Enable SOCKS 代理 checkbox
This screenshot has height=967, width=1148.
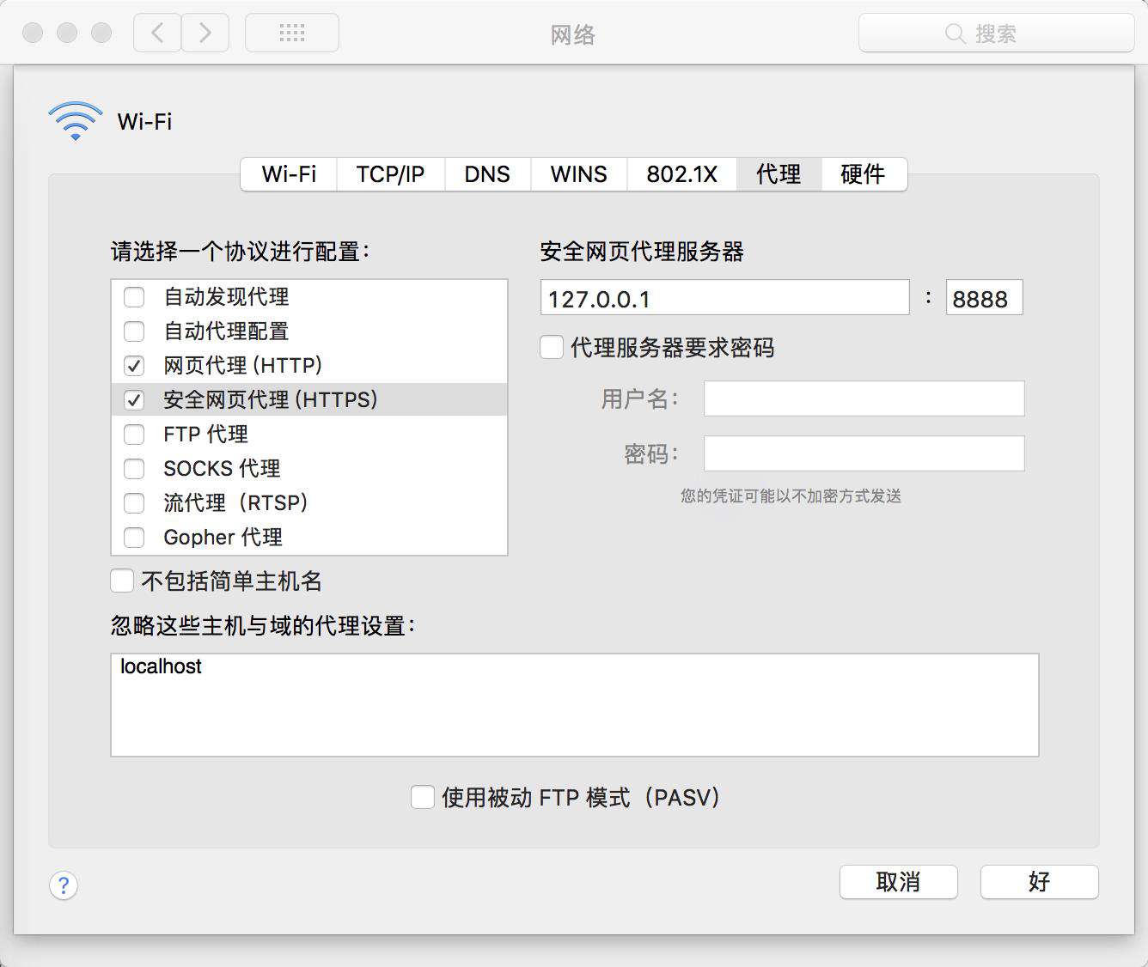(x=134, y=469)
